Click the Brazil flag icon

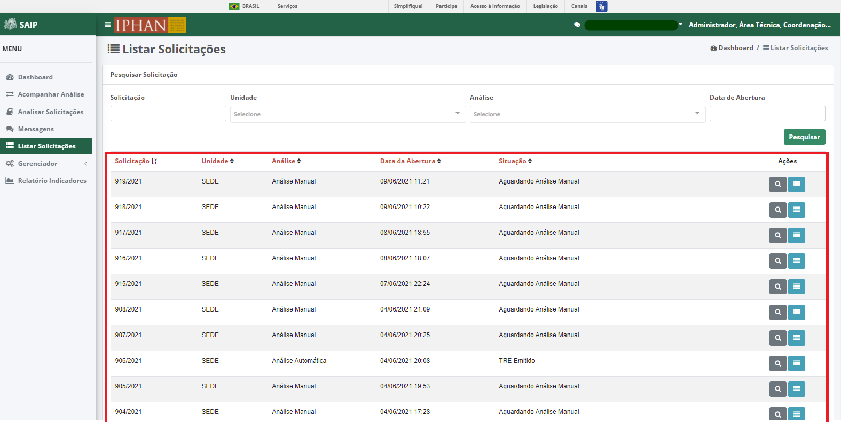point(234,6)
